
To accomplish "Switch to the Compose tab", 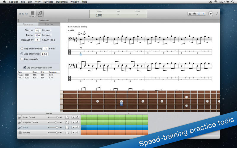I will pyautogui.click(x=28, y=24).
